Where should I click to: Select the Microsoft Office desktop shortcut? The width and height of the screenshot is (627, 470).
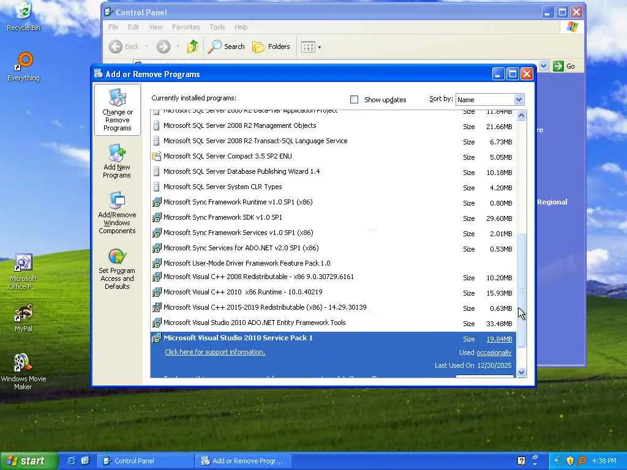tap(24, 272)
